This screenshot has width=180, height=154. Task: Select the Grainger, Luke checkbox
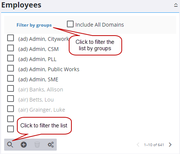11,109
